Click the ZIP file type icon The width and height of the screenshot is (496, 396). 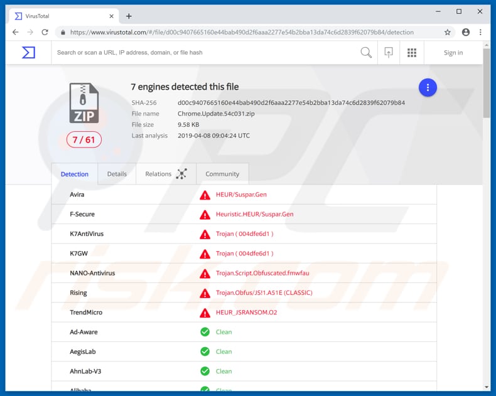[x=84, y=104]
